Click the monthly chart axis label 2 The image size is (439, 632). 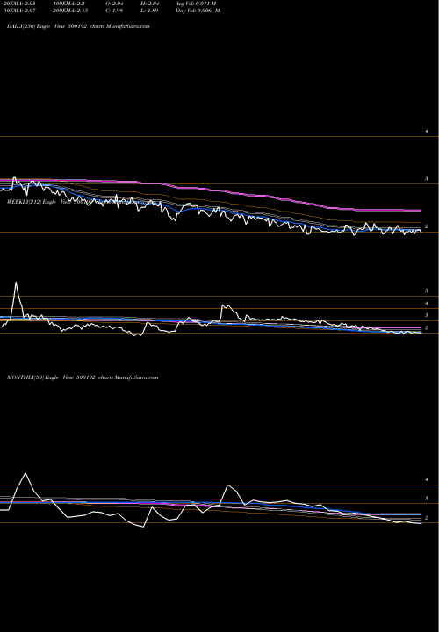click(426, 518)
